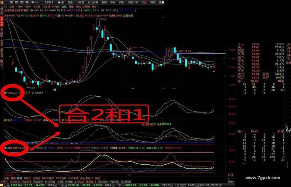Image resolution: width=291 pixels, height=187 pixels.
Task: Open the 新大分析 left sidebar tab
Action: point(2,22)
